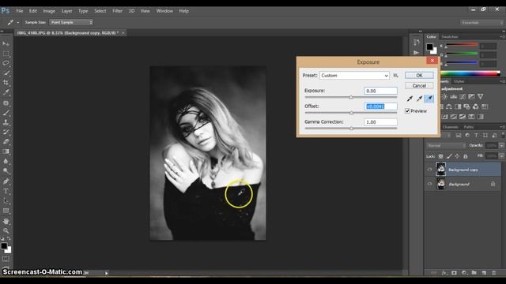Open the File menu

pyautogui.click(x=19, y=11)
